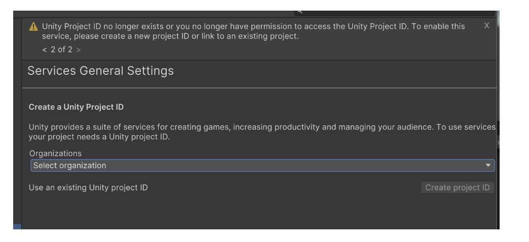Click the next notification arrow
This screenshot has height=242, width=529.
click(x=79, y=50)
